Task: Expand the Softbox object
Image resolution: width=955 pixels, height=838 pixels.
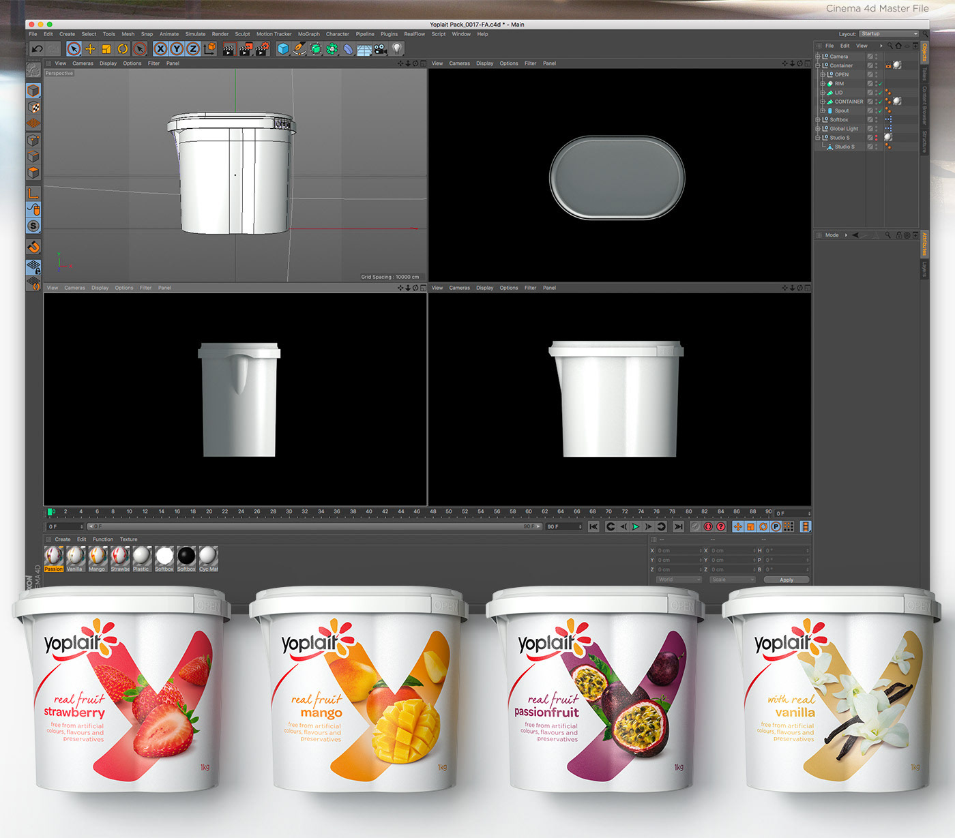Action: [x=818, y=119]
